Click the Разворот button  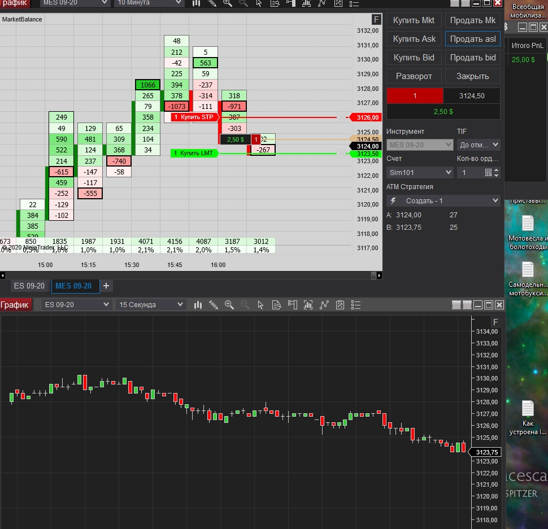[414, 76]
